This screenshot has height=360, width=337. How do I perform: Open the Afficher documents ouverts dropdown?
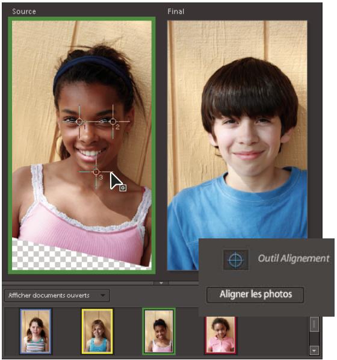tap(57, 295)
